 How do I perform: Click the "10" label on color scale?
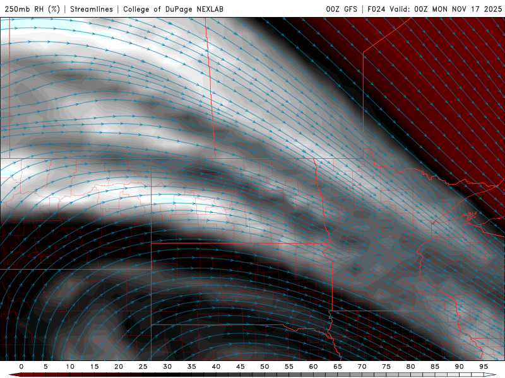coord(70,367)
